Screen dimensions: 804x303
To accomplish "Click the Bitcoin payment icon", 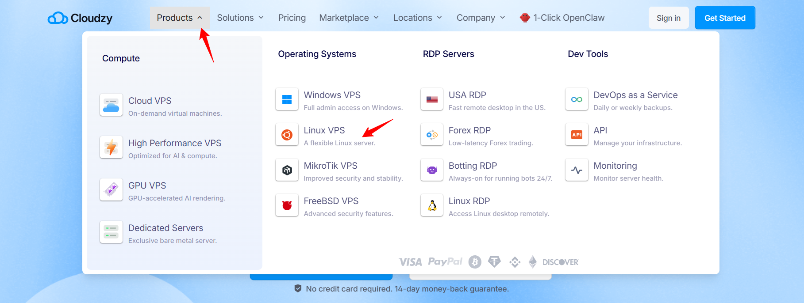I will 475,262.
